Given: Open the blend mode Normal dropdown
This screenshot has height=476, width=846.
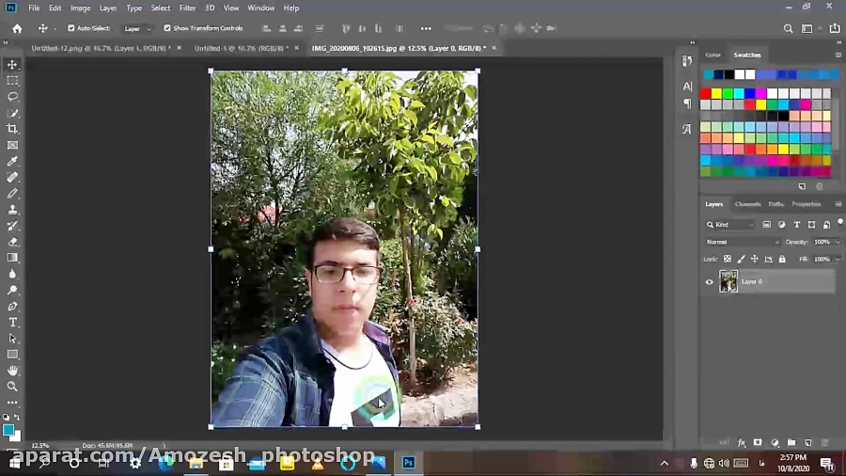Looking at the screenshot, I should pos(743,242).
